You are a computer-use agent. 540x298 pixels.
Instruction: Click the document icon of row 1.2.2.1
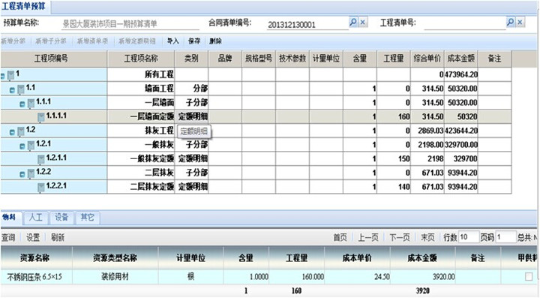coord(41,187)
